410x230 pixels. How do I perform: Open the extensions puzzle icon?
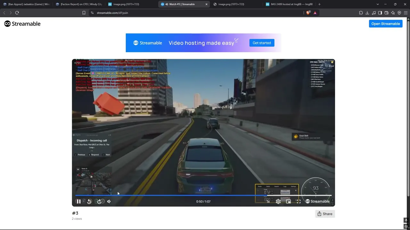pyautogui.click(x=361, y=13)
